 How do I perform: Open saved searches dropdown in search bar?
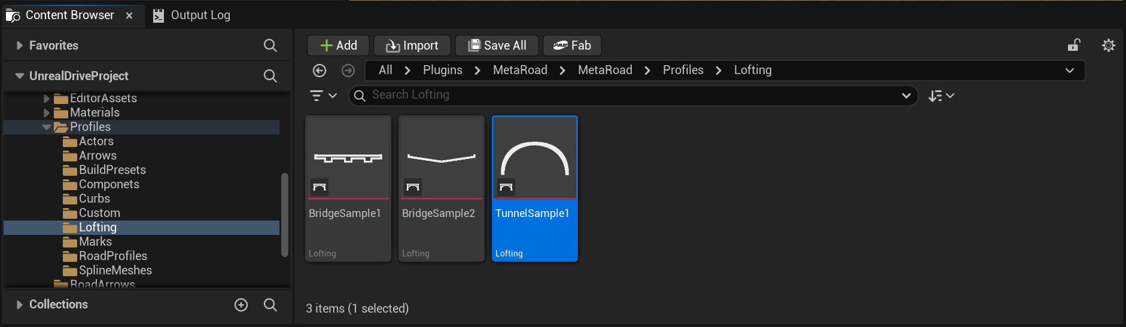[906, 96]
